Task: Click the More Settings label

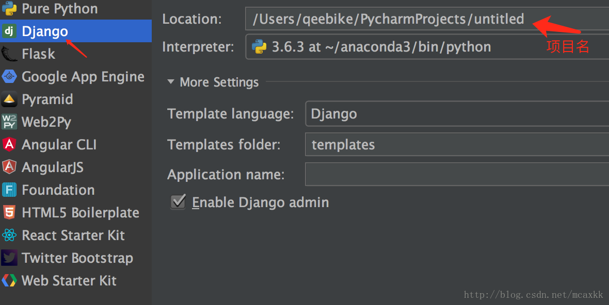Action: pyautogui.click(x=219, y=82)
